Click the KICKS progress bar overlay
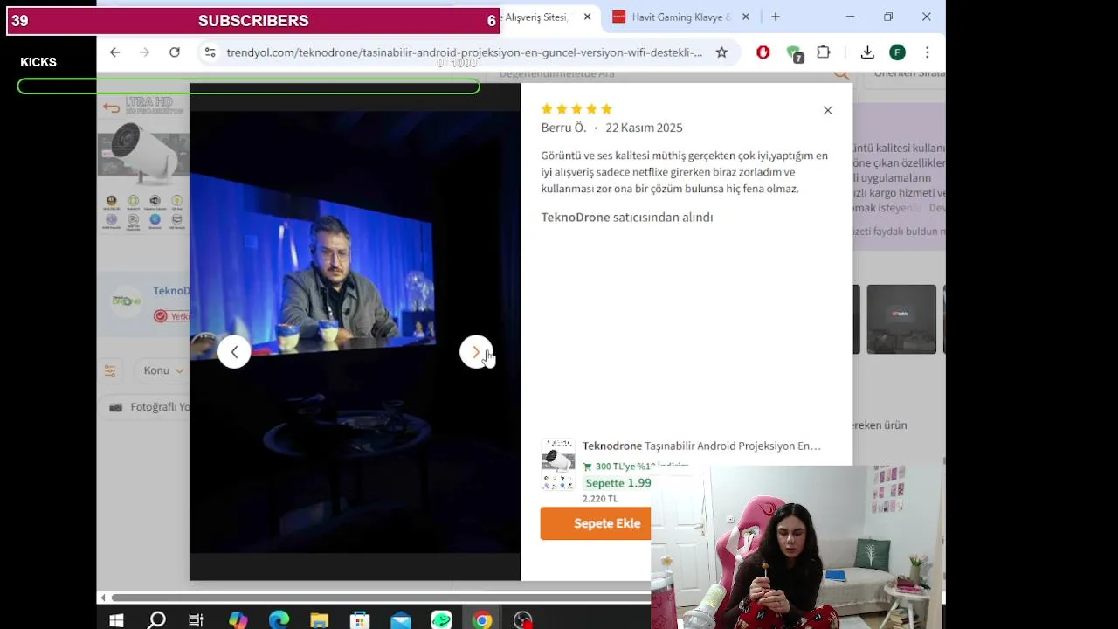Screen dimensions: 1118x629 tap(248, 86)
